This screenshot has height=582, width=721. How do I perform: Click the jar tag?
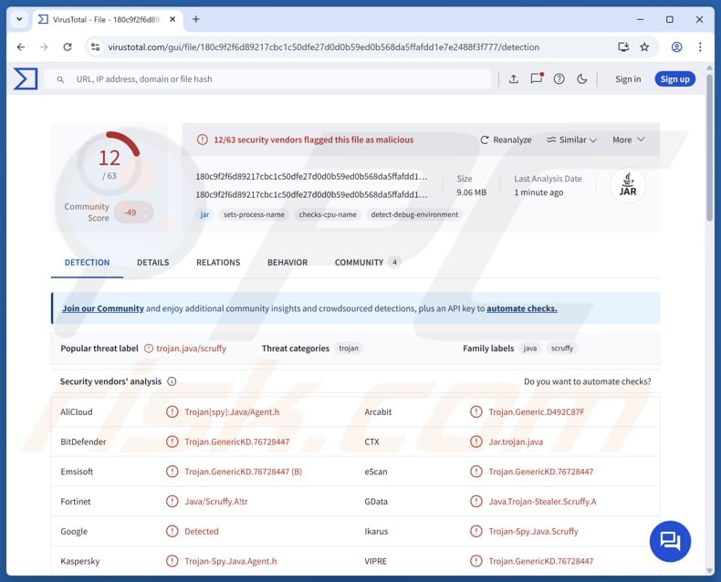coord(204,214)
